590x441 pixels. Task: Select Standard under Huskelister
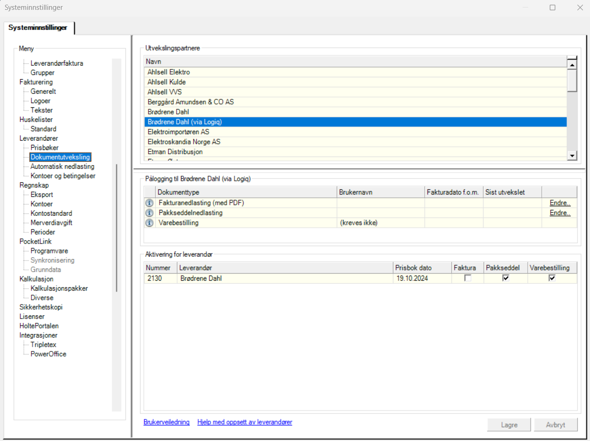(x=44, y=129)
